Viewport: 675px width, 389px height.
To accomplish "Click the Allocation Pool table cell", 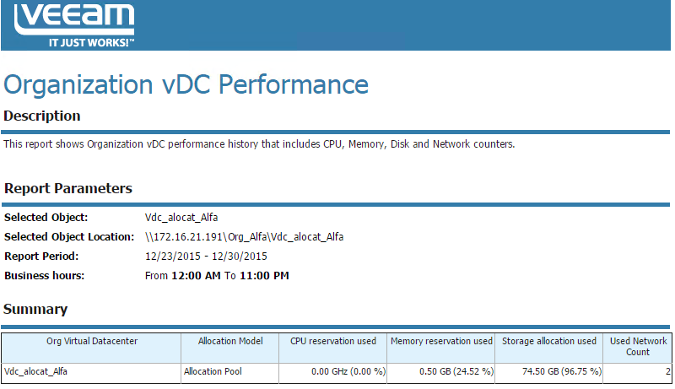I will click(x=212, y=371).
